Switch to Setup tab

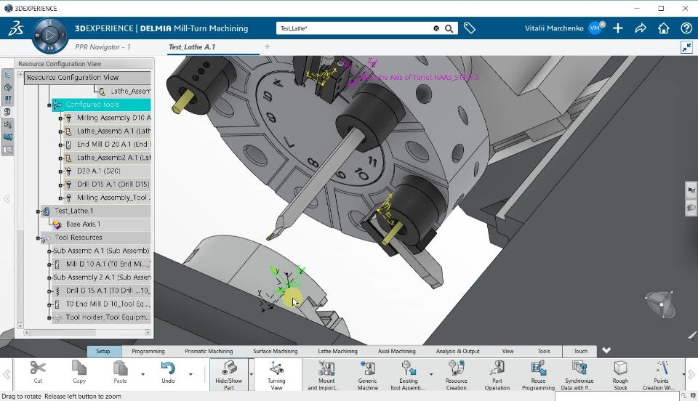tap(103, 351)
